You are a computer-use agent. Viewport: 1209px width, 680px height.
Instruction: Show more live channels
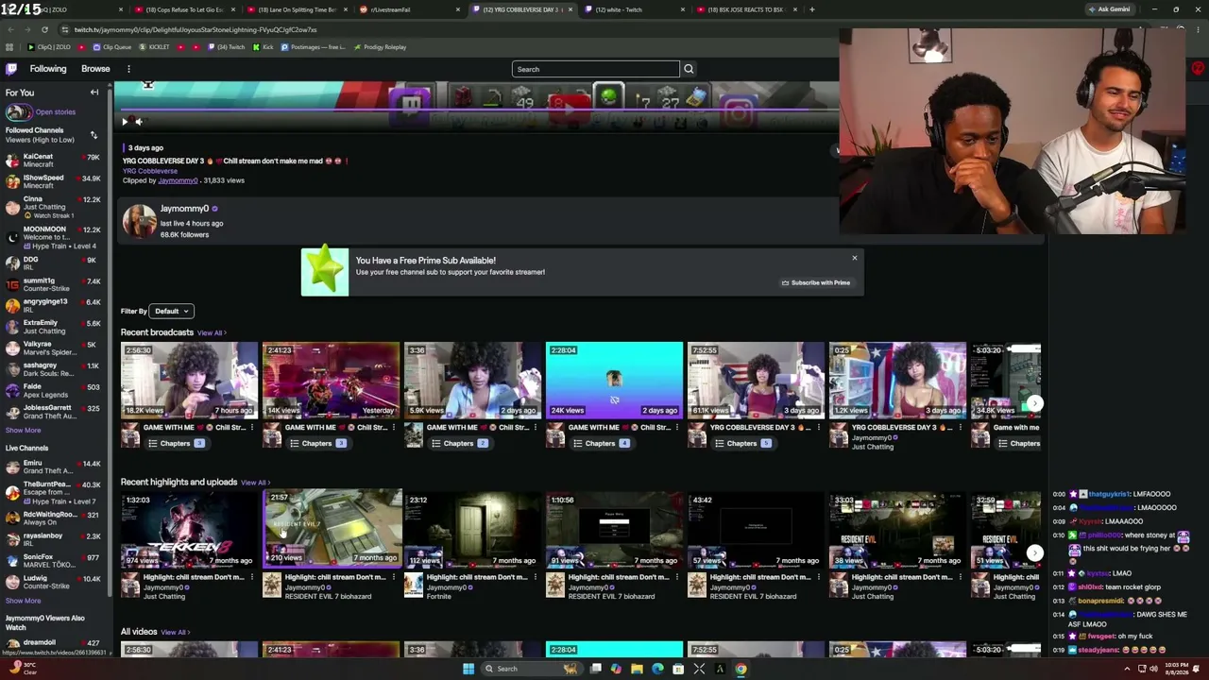[23, 601]
